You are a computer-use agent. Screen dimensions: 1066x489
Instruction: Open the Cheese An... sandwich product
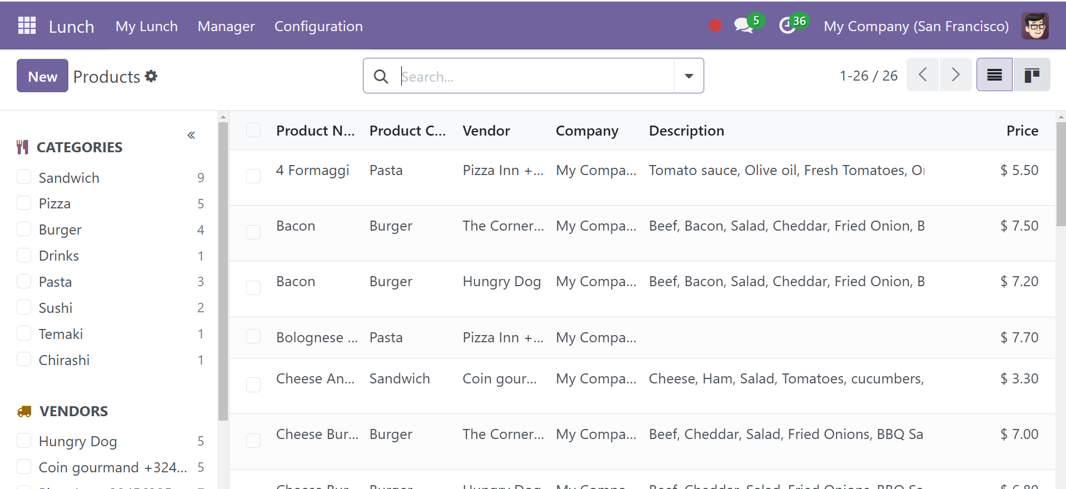pyautogui.click(x=315, y=378)
